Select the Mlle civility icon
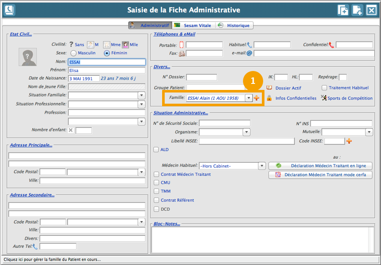 pos(126,44)
